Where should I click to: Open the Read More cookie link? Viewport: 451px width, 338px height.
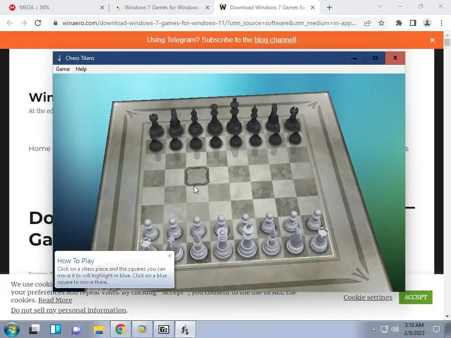(x=55, y=300)
